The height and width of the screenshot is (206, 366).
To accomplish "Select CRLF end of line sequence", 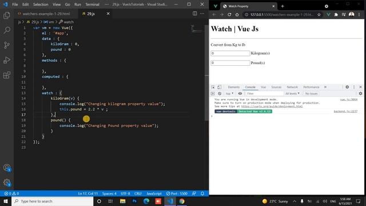I will click(x=138, y=193).
